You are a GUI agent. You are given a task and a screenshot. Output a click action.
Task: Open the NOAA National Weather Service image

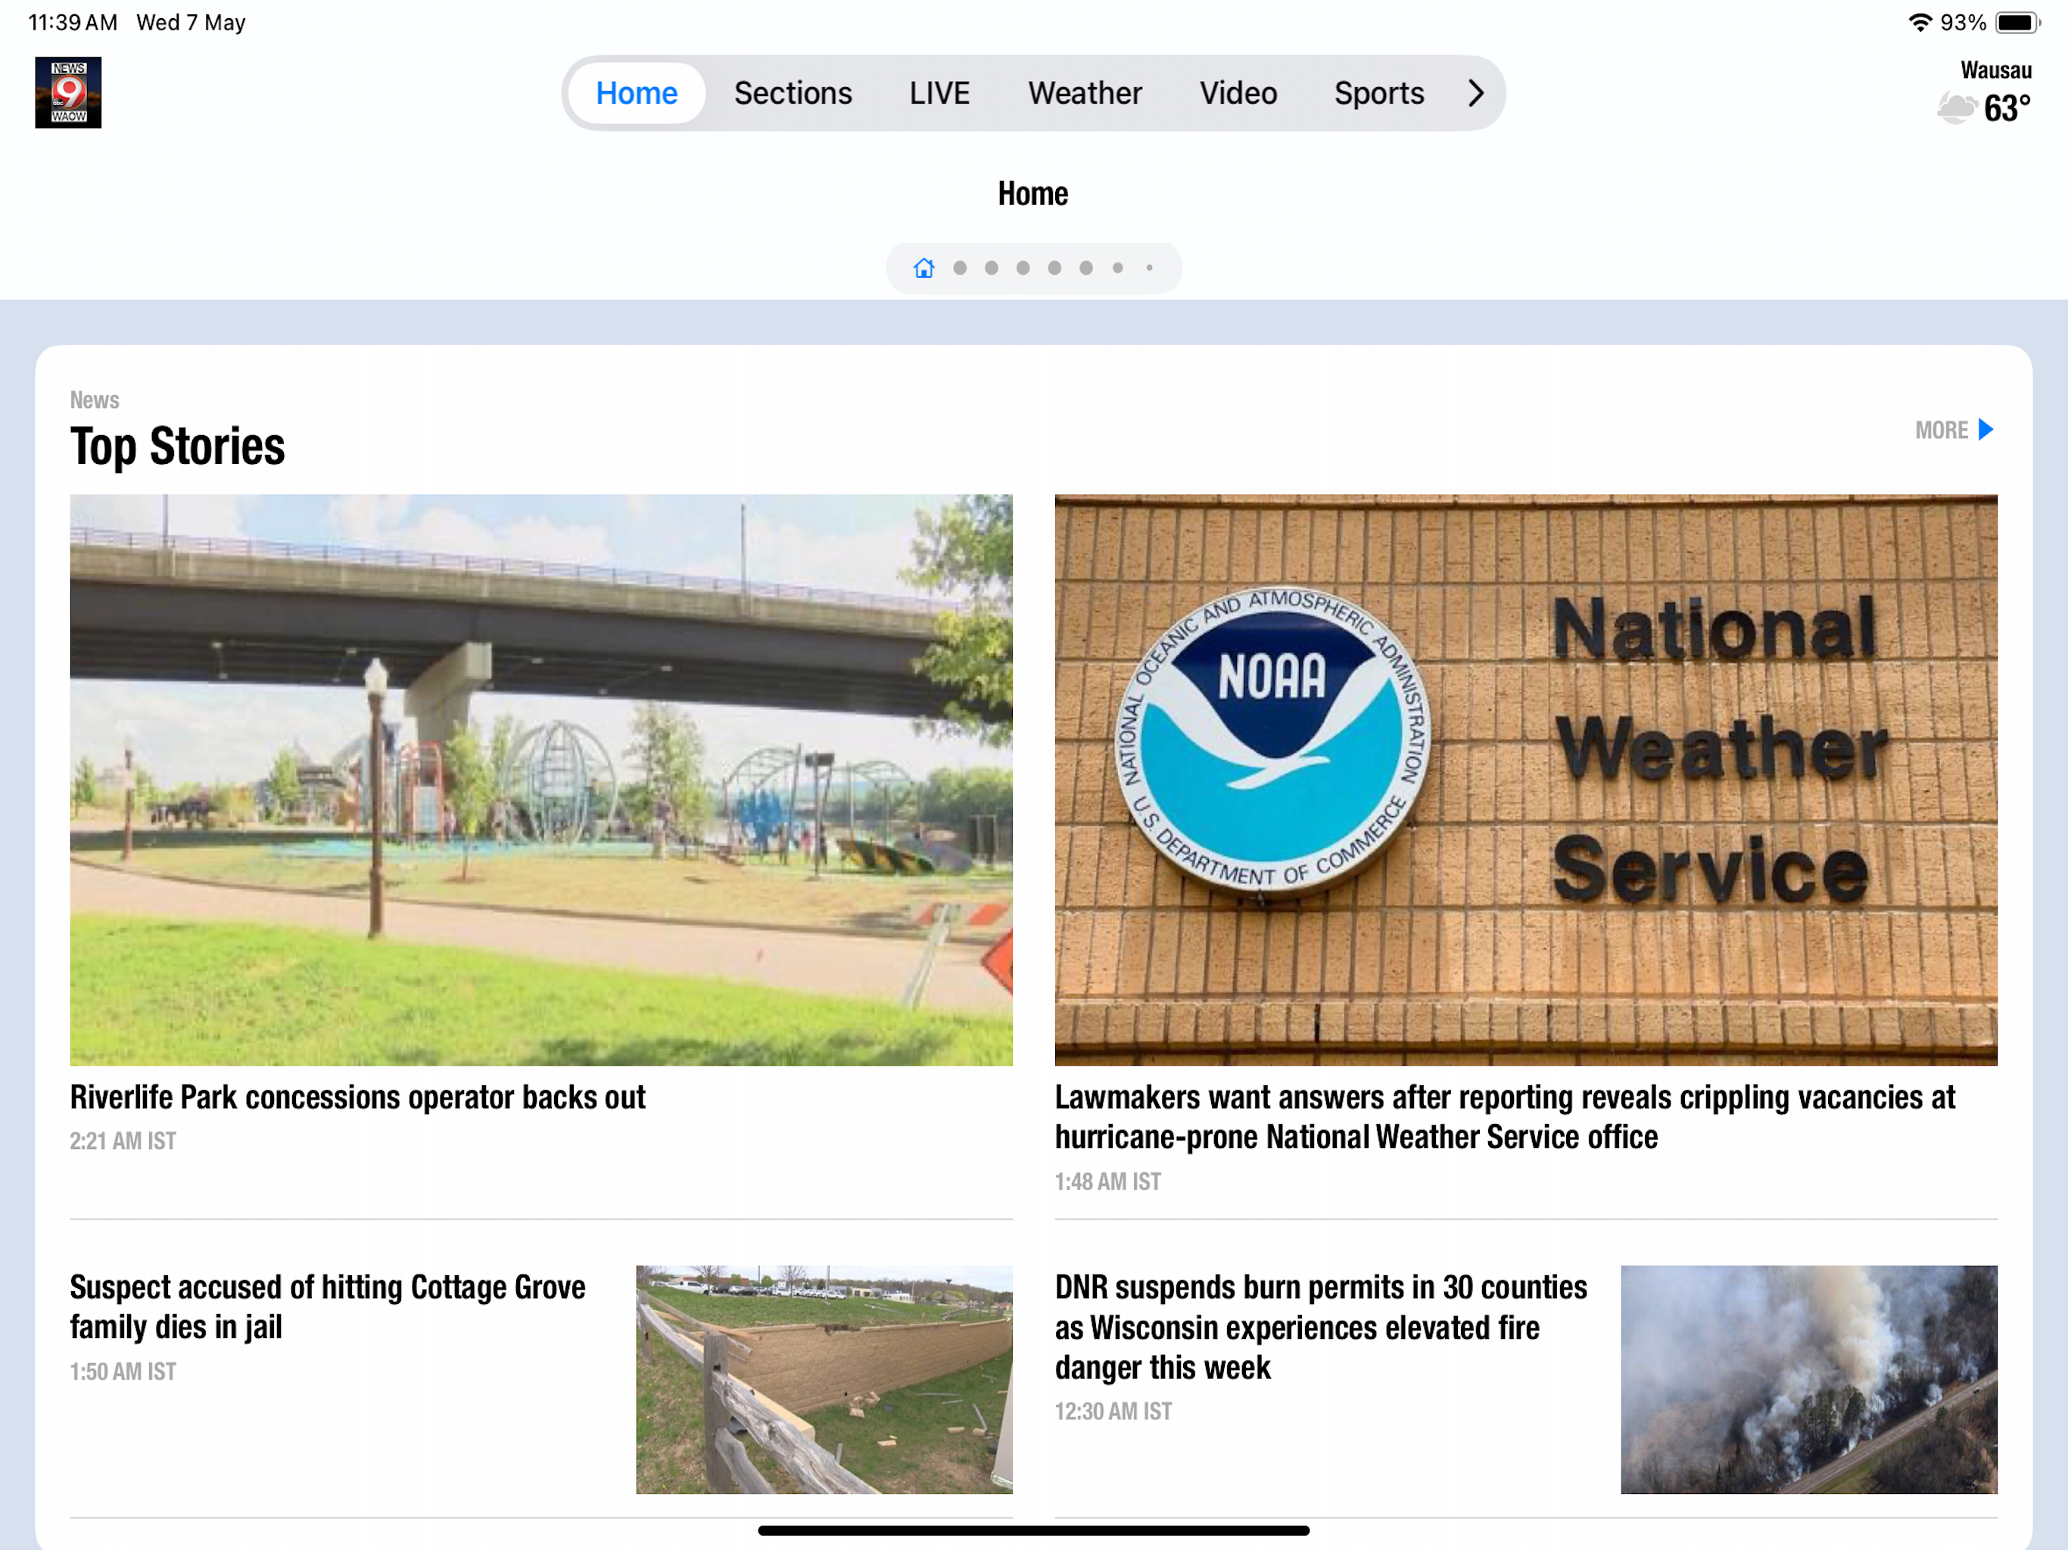point(1525,780)
